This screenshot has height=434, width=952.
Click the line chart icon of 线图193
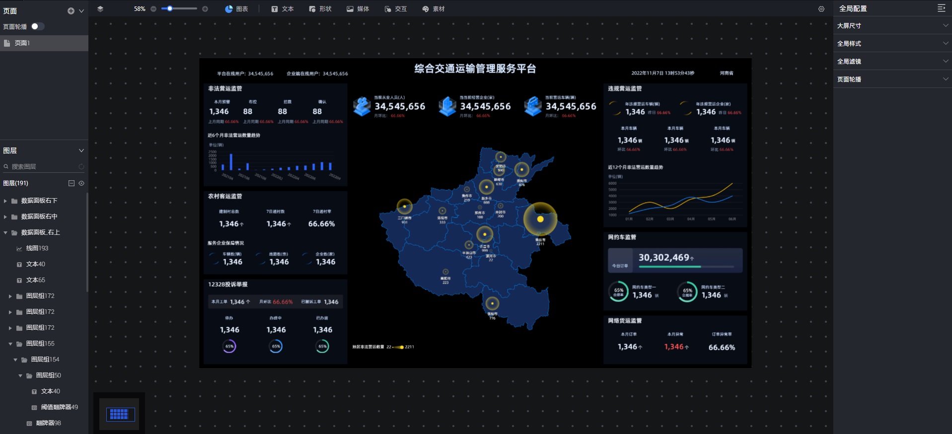pyautogui.click(x=19, y=248)
